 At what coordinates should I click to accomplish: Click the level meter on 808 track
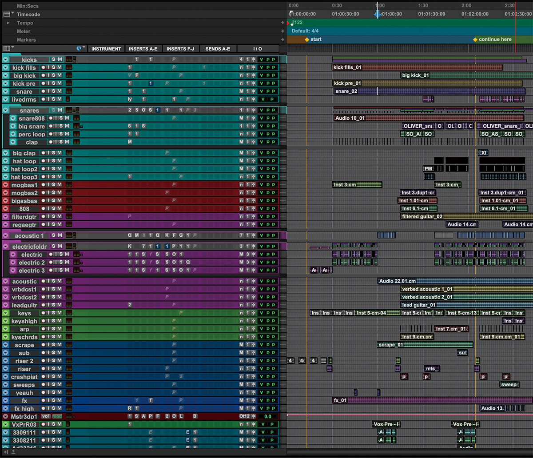pos(69,209)
